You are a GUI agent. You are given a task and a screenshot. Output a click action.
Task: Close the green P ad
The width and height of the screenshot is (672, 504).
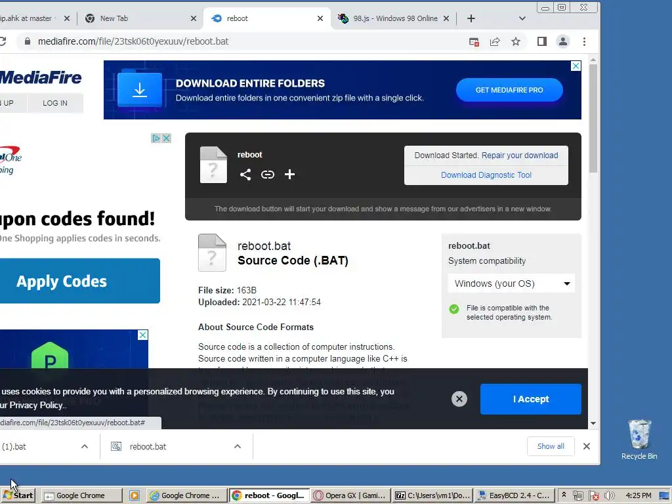(142, 335)
